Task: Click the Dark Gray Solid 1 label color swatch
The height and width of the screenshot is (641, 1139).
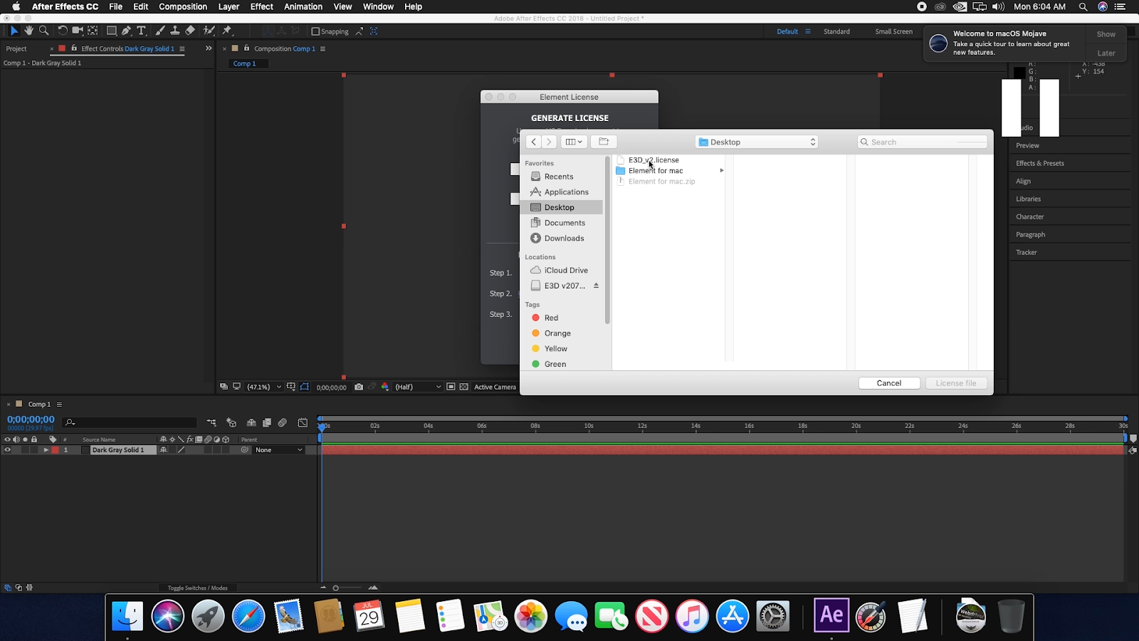Action: [x=56, y=450]
